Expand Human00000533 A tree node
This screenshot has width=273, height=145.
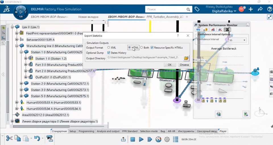(x=16, y=102)
